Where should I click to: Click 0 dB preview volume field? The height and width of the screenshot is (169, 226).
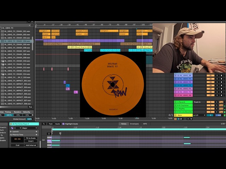click(180, 119)
